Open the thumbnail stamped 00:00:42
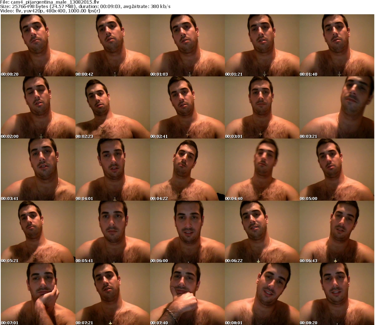The height and width of the screenshot is (325, 375). click(x=113, y=45)
